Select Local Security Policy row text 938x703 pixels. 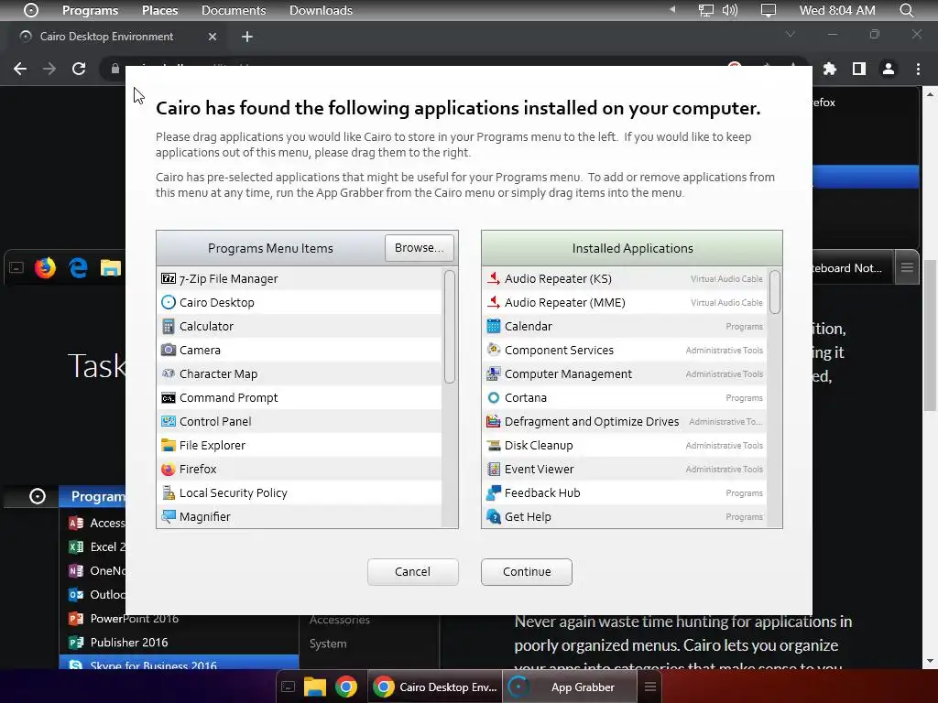(234, 492)
